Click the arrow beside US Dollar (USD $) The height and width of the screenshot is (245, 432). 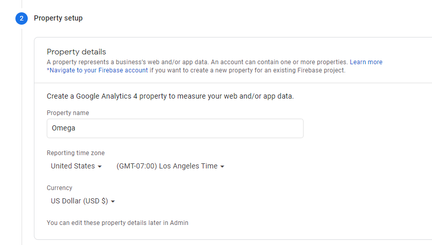coord(112,201)
